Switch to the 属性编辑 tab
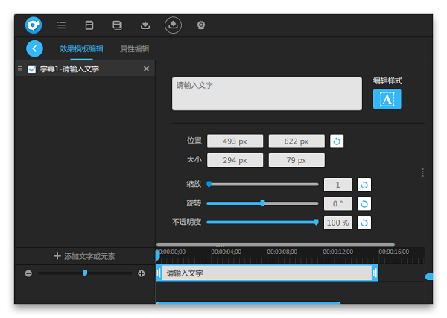The height and width of the screenshot is (318, 447). click(135, 49)
